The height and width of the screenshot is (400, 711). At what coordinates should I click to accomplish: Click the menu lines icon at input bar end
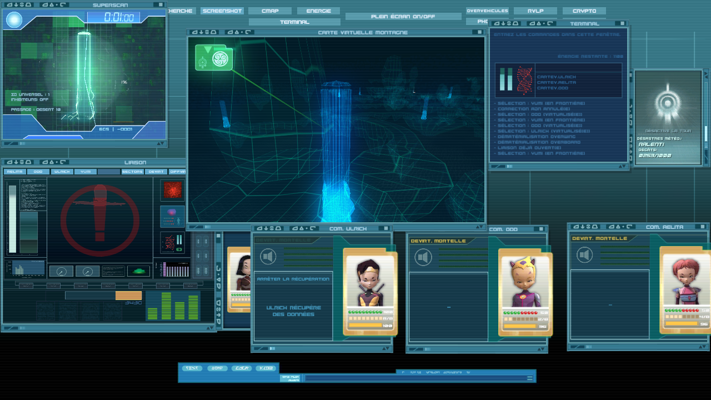pyautogui.click(x=530, y=378)
